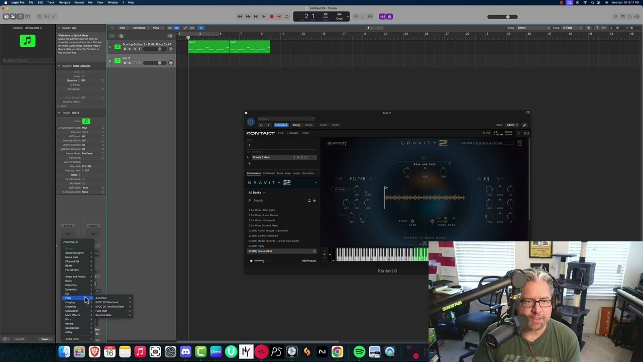This screenshot has width=643, height=362.
Task: Click the plug-in link chain icon
Action: [x=524, y=125]
